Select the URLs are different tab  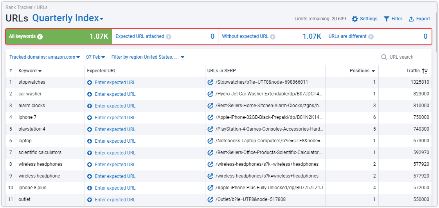[378, 36]
